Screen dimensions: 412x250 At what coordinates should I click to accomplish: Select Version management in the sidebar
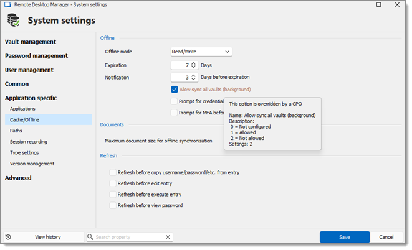pyautogui.click(x=32, y=164)
